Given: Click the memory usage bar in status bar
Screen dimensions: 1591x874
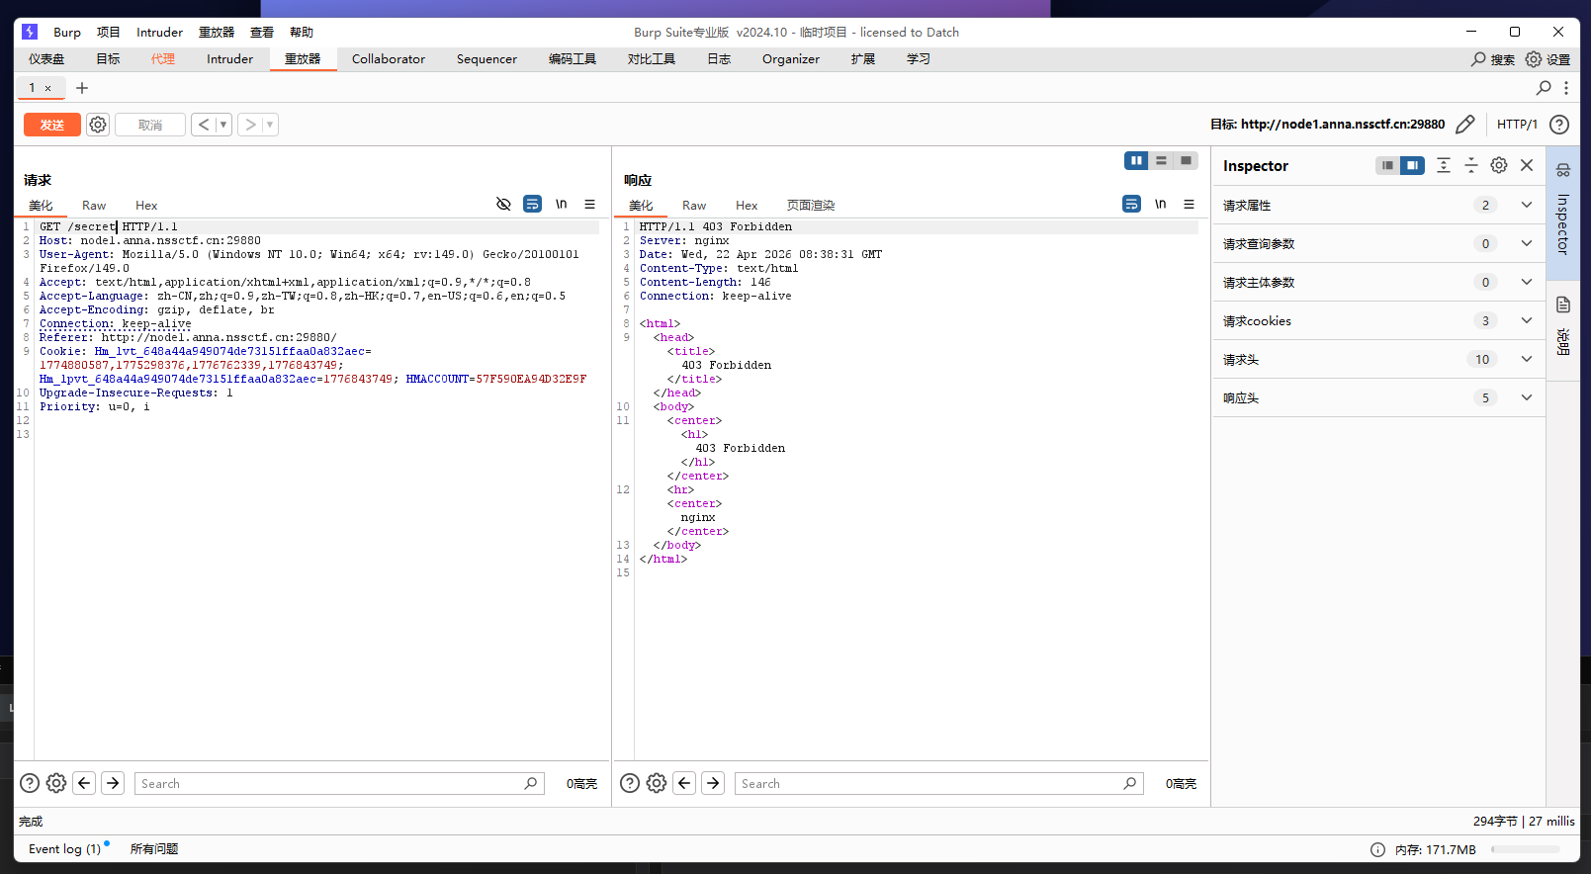Looking at the screenshot, I should pyautogui.click(x=1525, y=849).
